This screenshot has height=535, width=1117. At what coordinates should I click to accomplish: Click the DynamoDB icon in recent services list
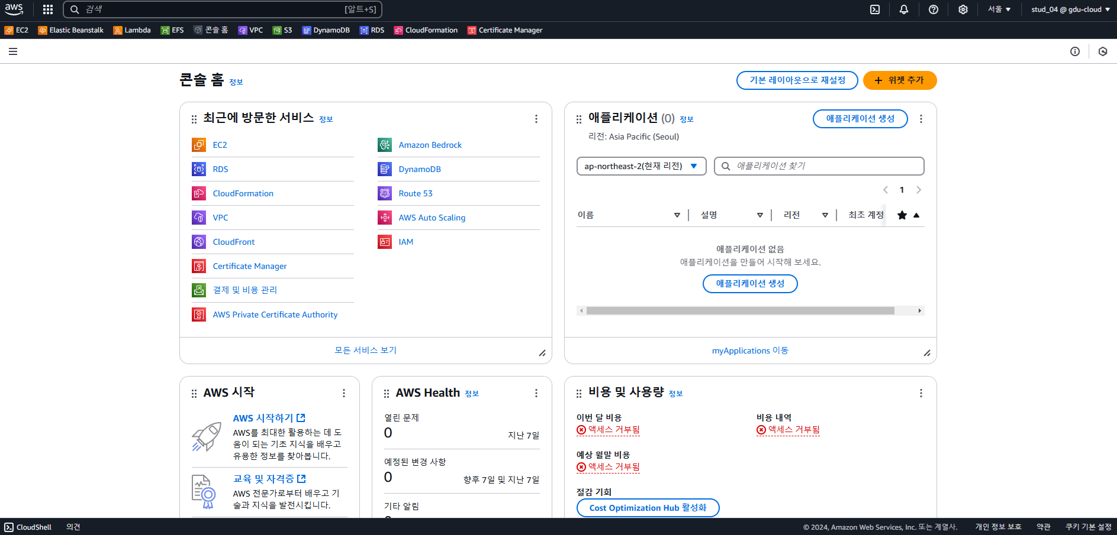click(x=385, y=169)
